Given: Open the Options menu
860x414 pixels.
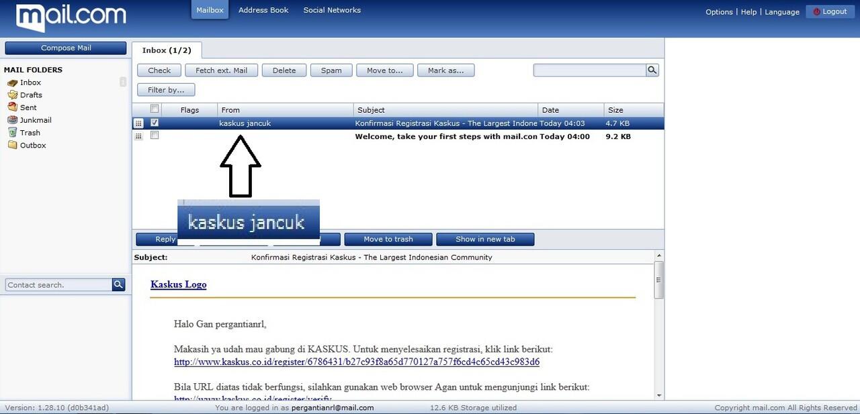Looking at the screenshot, I should point(719,12).
